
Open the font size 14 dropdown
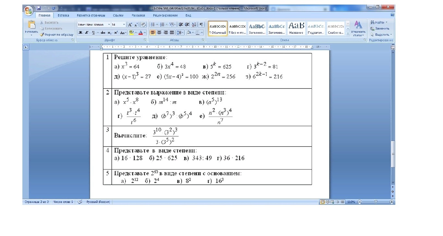(x=124, y=25)
